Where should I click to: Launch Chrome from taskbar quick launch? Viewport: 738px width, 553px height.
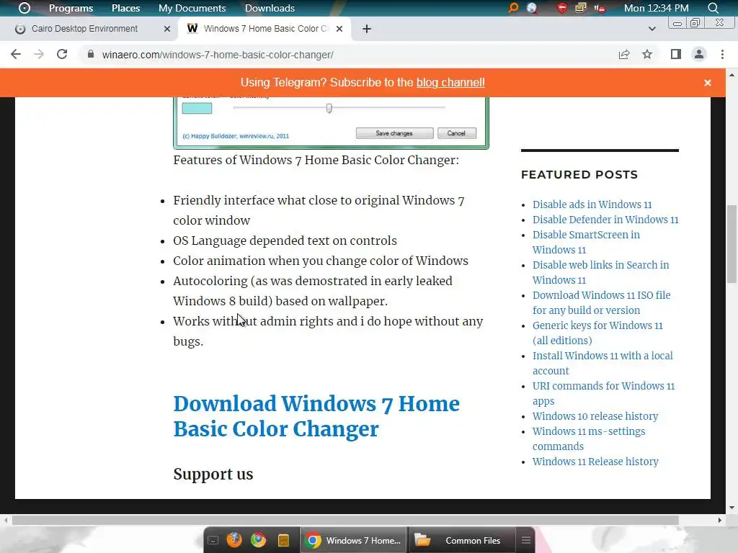tap(259, 540)
